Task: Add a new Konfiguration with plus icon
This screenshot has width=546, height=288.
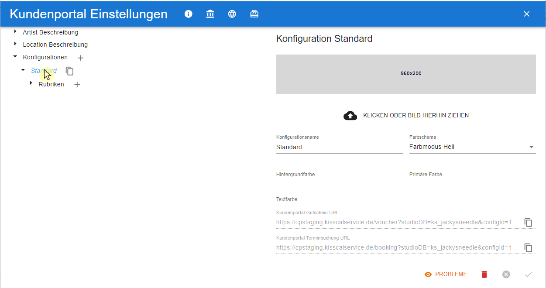Action: click(x=80, y=58)
